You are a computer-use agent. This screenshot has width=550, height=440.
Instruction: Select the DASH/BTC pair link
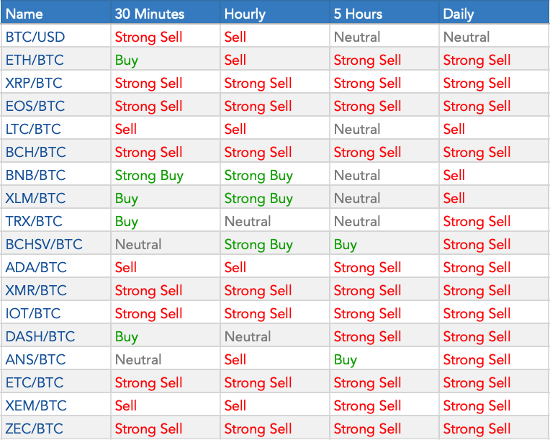point(40,336)
